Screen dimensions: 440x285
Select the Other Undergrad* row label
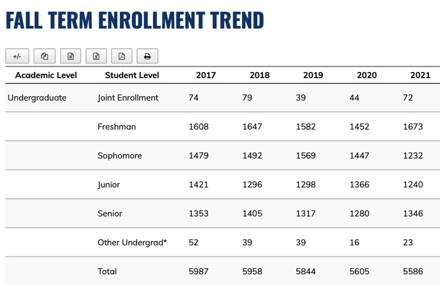132,242
